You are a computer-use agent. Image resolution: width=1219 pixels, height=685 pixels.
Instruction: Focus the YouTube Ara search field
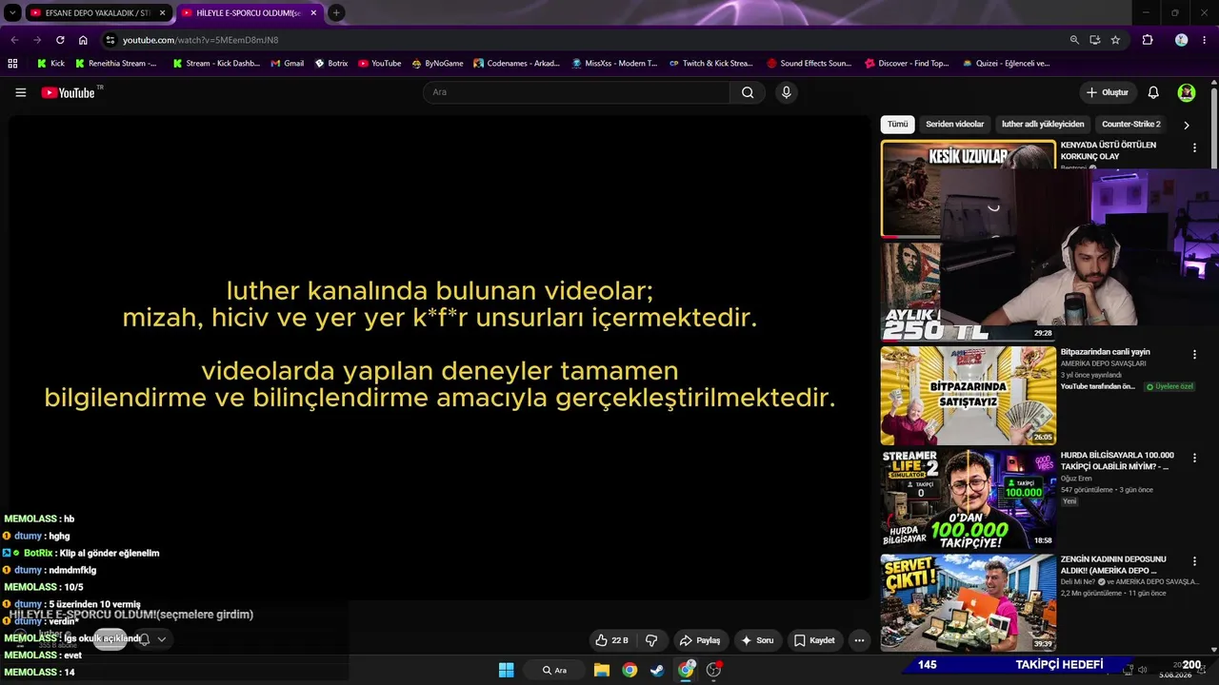point(576,92)
